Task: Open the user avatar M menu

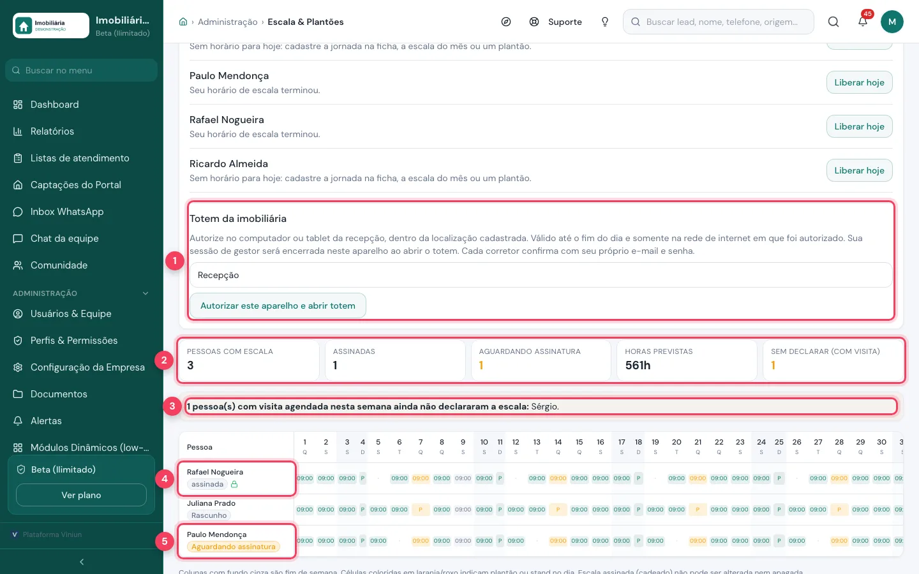Action: tap(892, 22)
